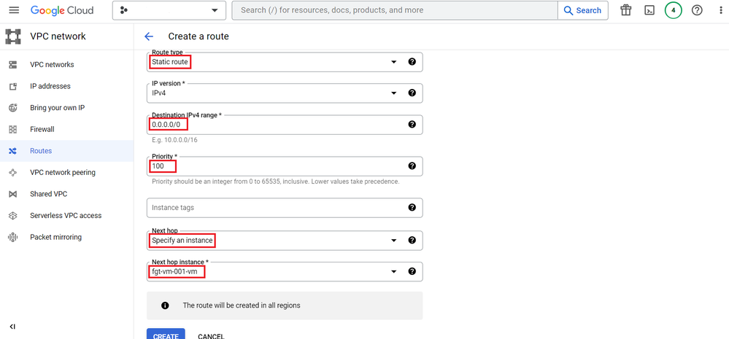Click the back arrow beside Create a route
Image resolution: width=729 pixels, height=339 pixels.
click(x=149, y=36)
